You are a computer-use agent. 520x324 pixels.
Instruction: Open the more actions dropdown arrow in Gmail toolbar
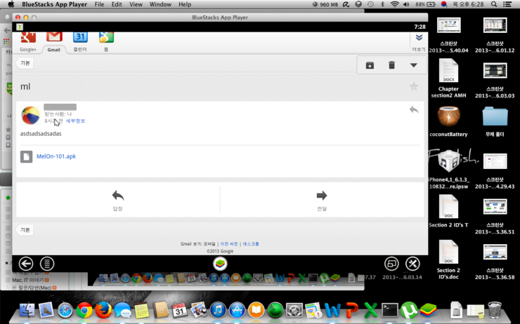(414, 65)
